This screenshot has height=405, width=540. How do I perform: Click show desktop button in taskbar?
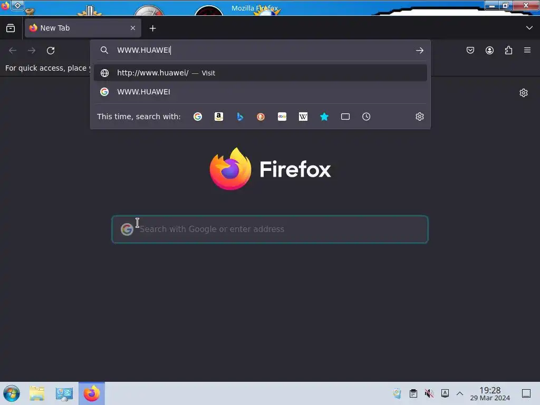526,393
